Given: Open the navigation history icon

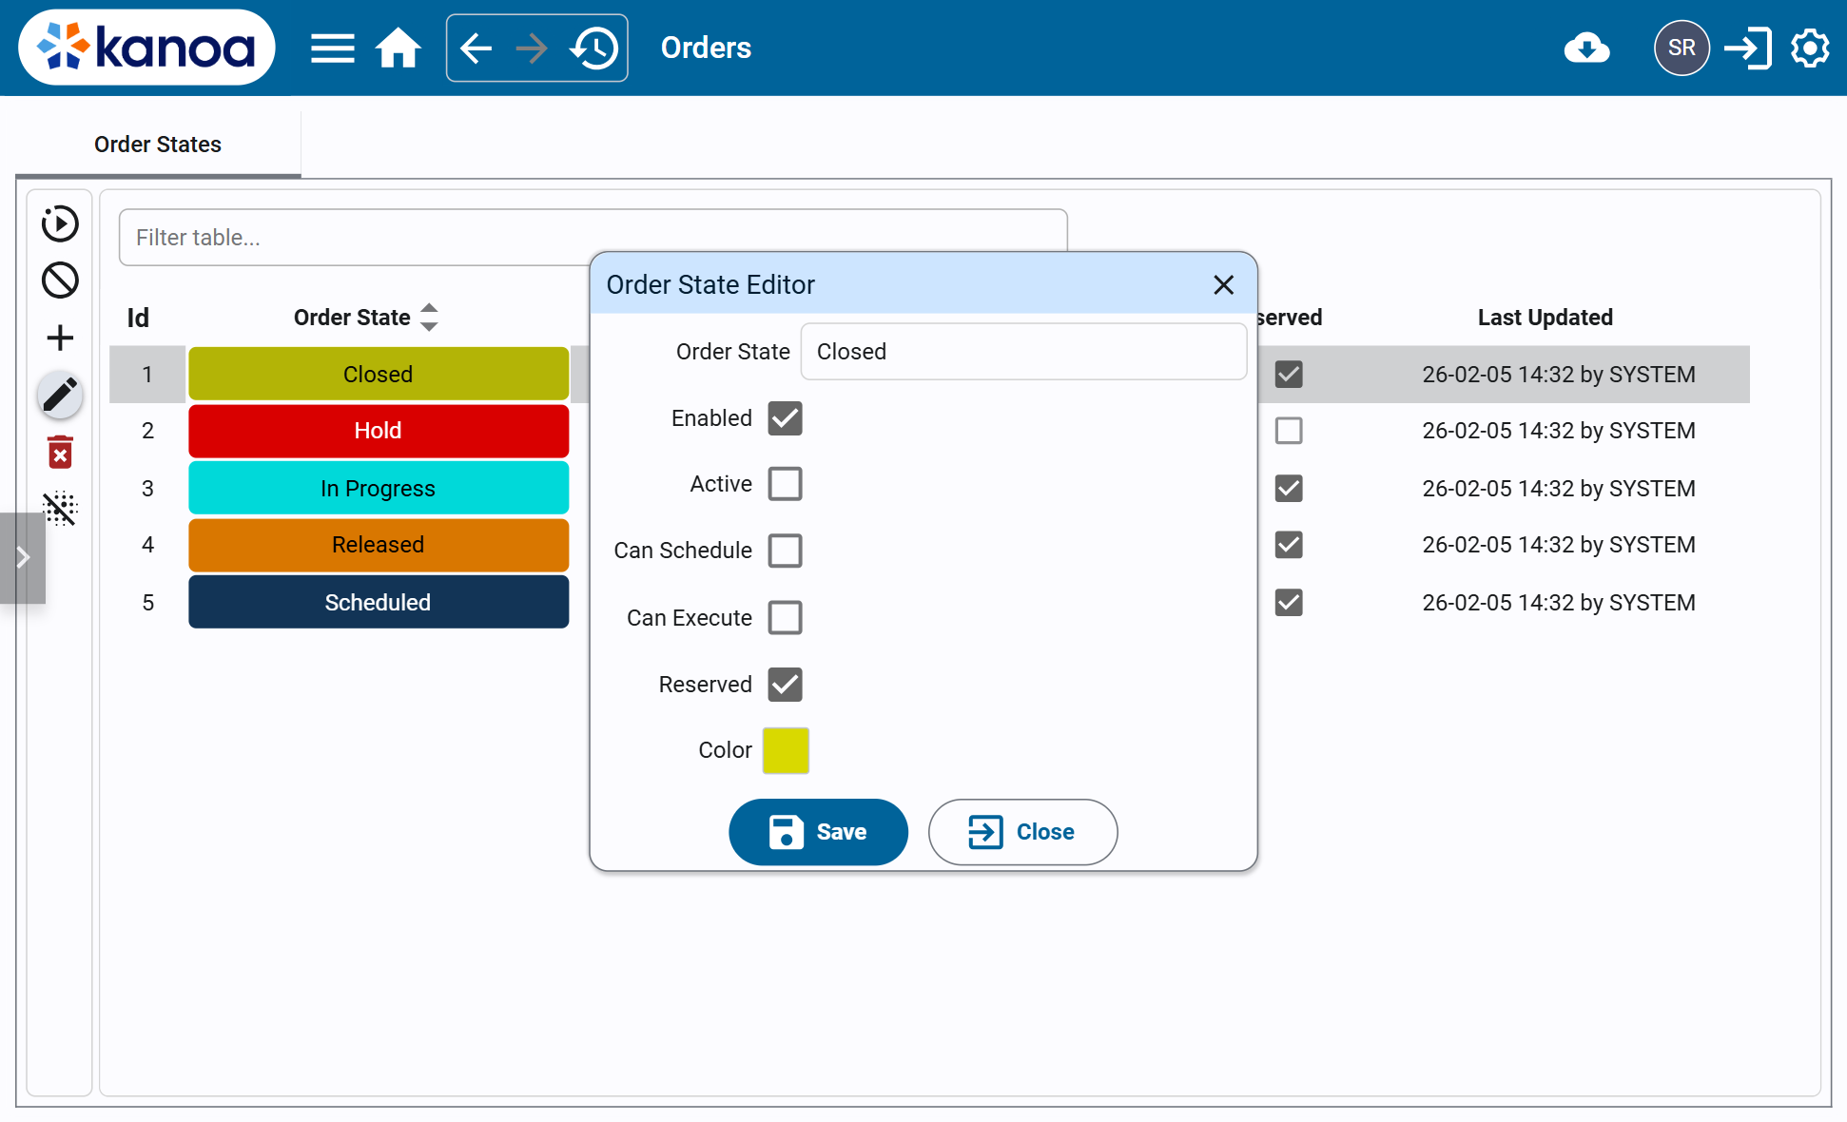Looking at the screenshot, I should (594, 48).
